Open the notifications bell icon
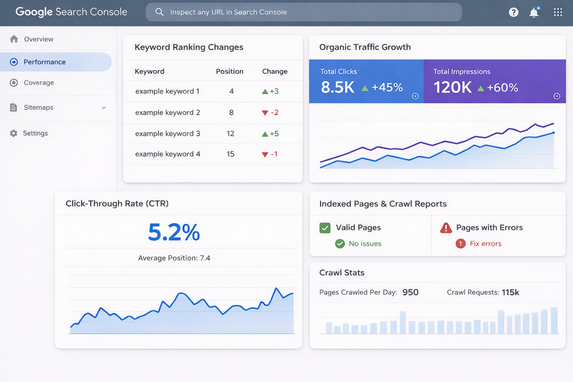This screenshot has width=573, height=382. click(534, 13)
